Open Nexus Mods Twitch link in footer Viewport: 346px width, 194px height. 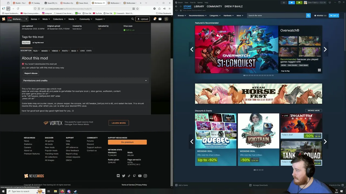point(134,176)
